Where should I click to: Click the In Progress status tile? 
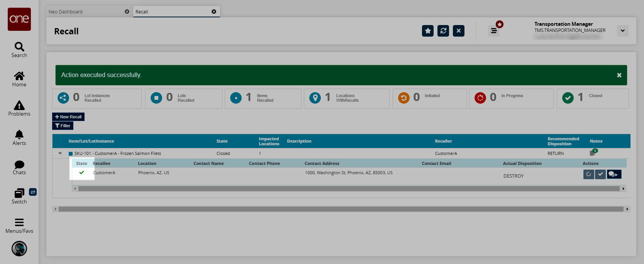coord(511,98)
